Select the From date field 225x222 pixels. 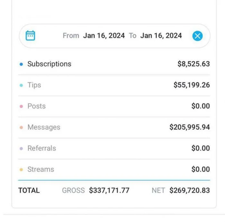[104, 36]
